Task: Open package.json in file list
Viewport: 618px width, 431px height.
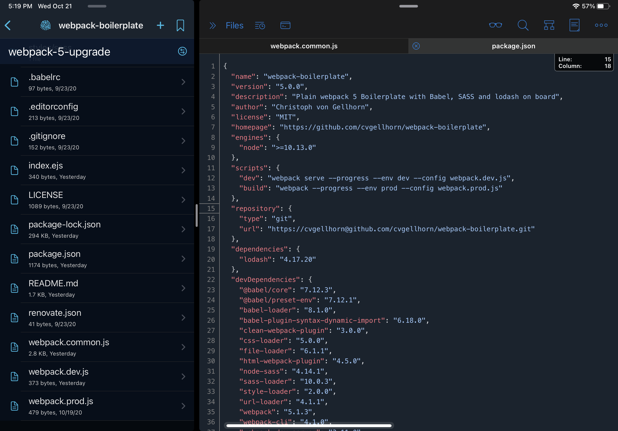Action: coord(97,258)
